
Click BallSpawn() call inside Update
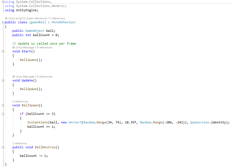(31, 89)
